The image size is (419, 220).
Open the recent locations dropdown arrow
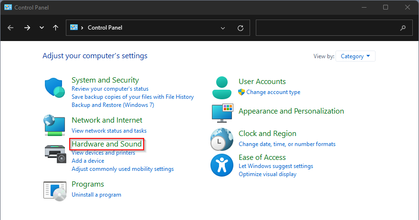(x=42, y=28)
